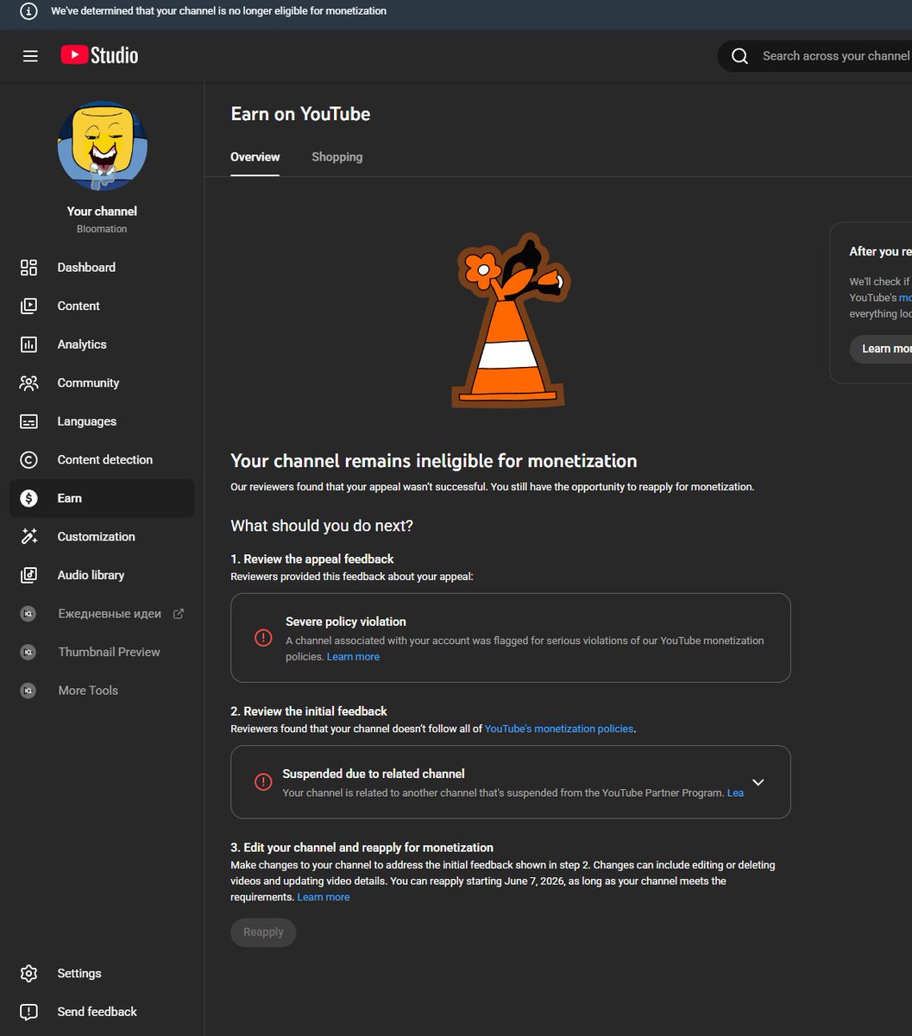Click the Bloomation channel name

point(102,229)
